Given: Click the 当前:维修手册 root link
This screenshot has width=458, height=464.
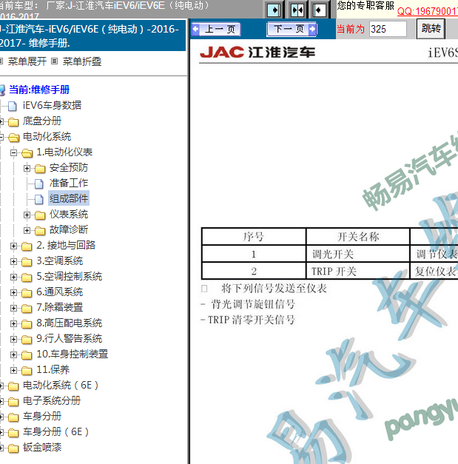Looking at the screenshot, I should [x=39, y=90].
